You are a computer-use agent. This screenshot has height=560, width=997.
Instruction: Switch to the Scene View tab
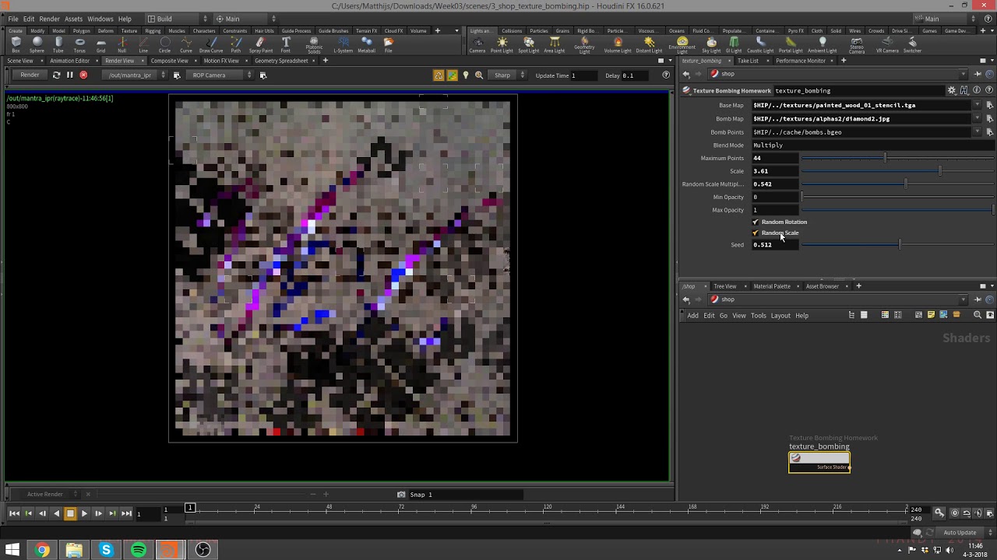pyautogui.click(x=20, y=61)
